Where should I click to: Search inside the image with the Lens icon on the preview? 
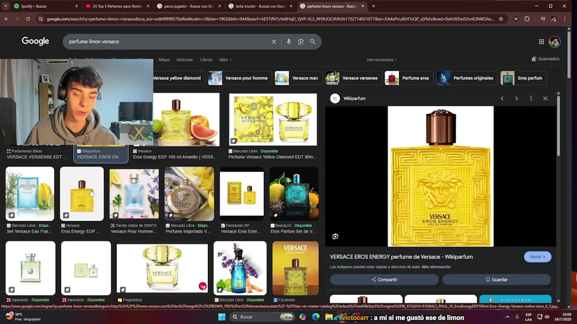(x=335, y=237)
